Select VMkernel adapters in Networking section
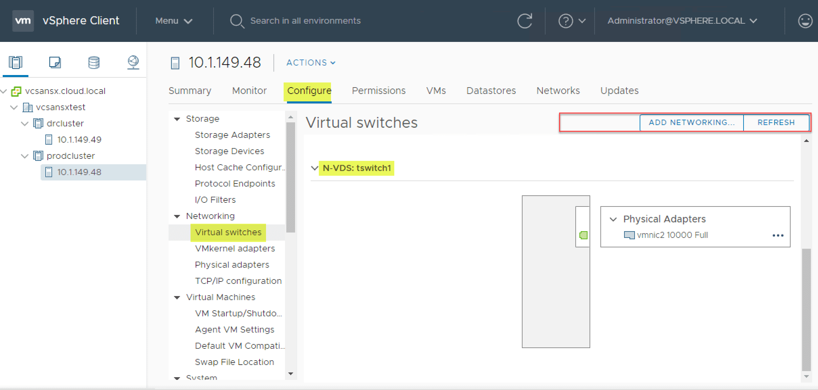The image size is (818, 390). pos(235,248)
